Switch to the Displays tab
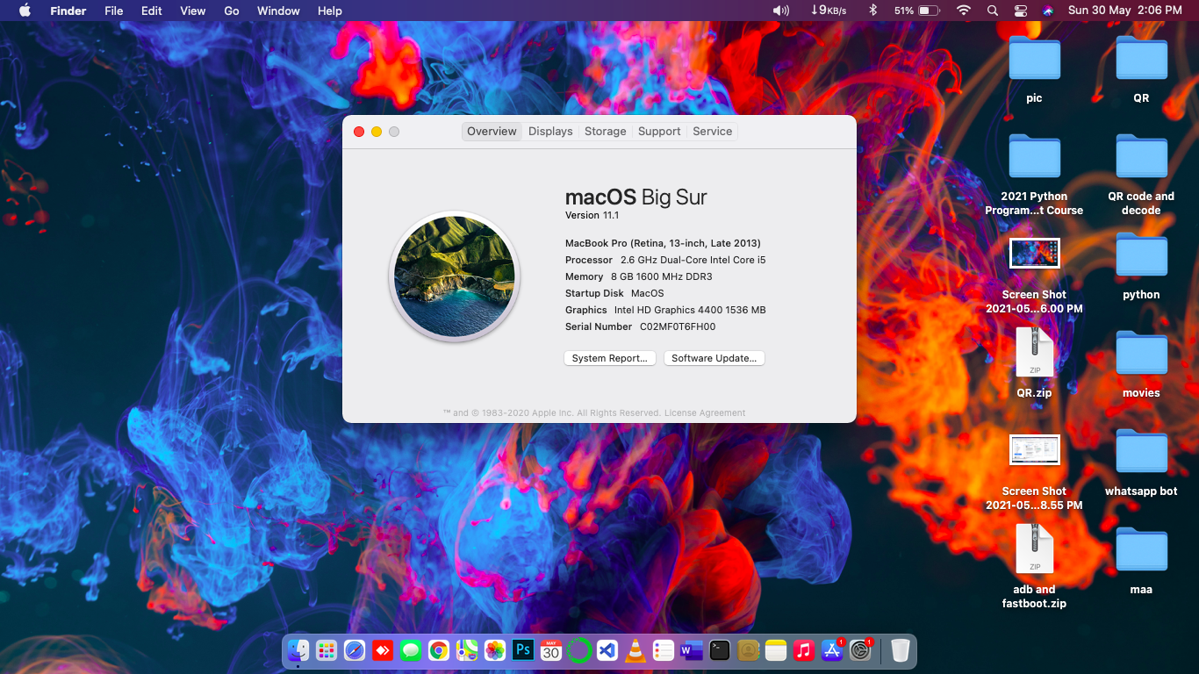The height and width of the screenshot is (674, 1199). pyautogui.click(x=550, y=131)
